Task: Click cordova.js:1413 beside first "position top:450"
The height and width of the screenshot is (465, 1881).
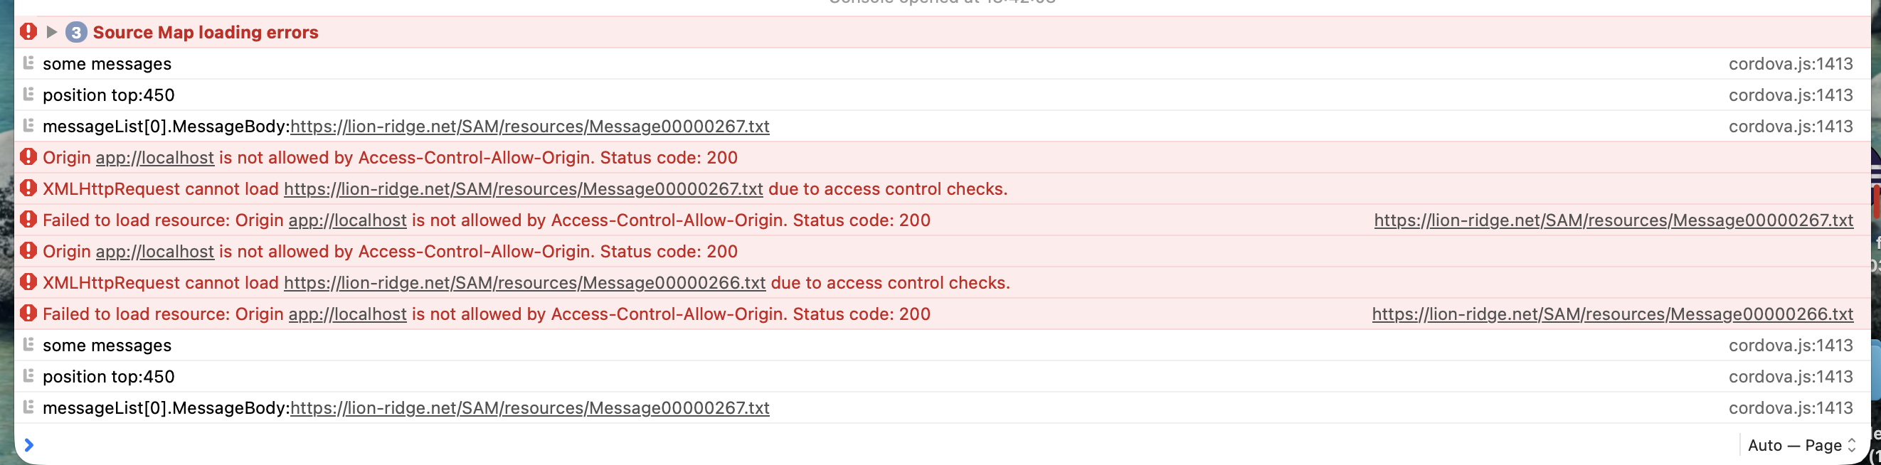Action: pos(1790,95)
